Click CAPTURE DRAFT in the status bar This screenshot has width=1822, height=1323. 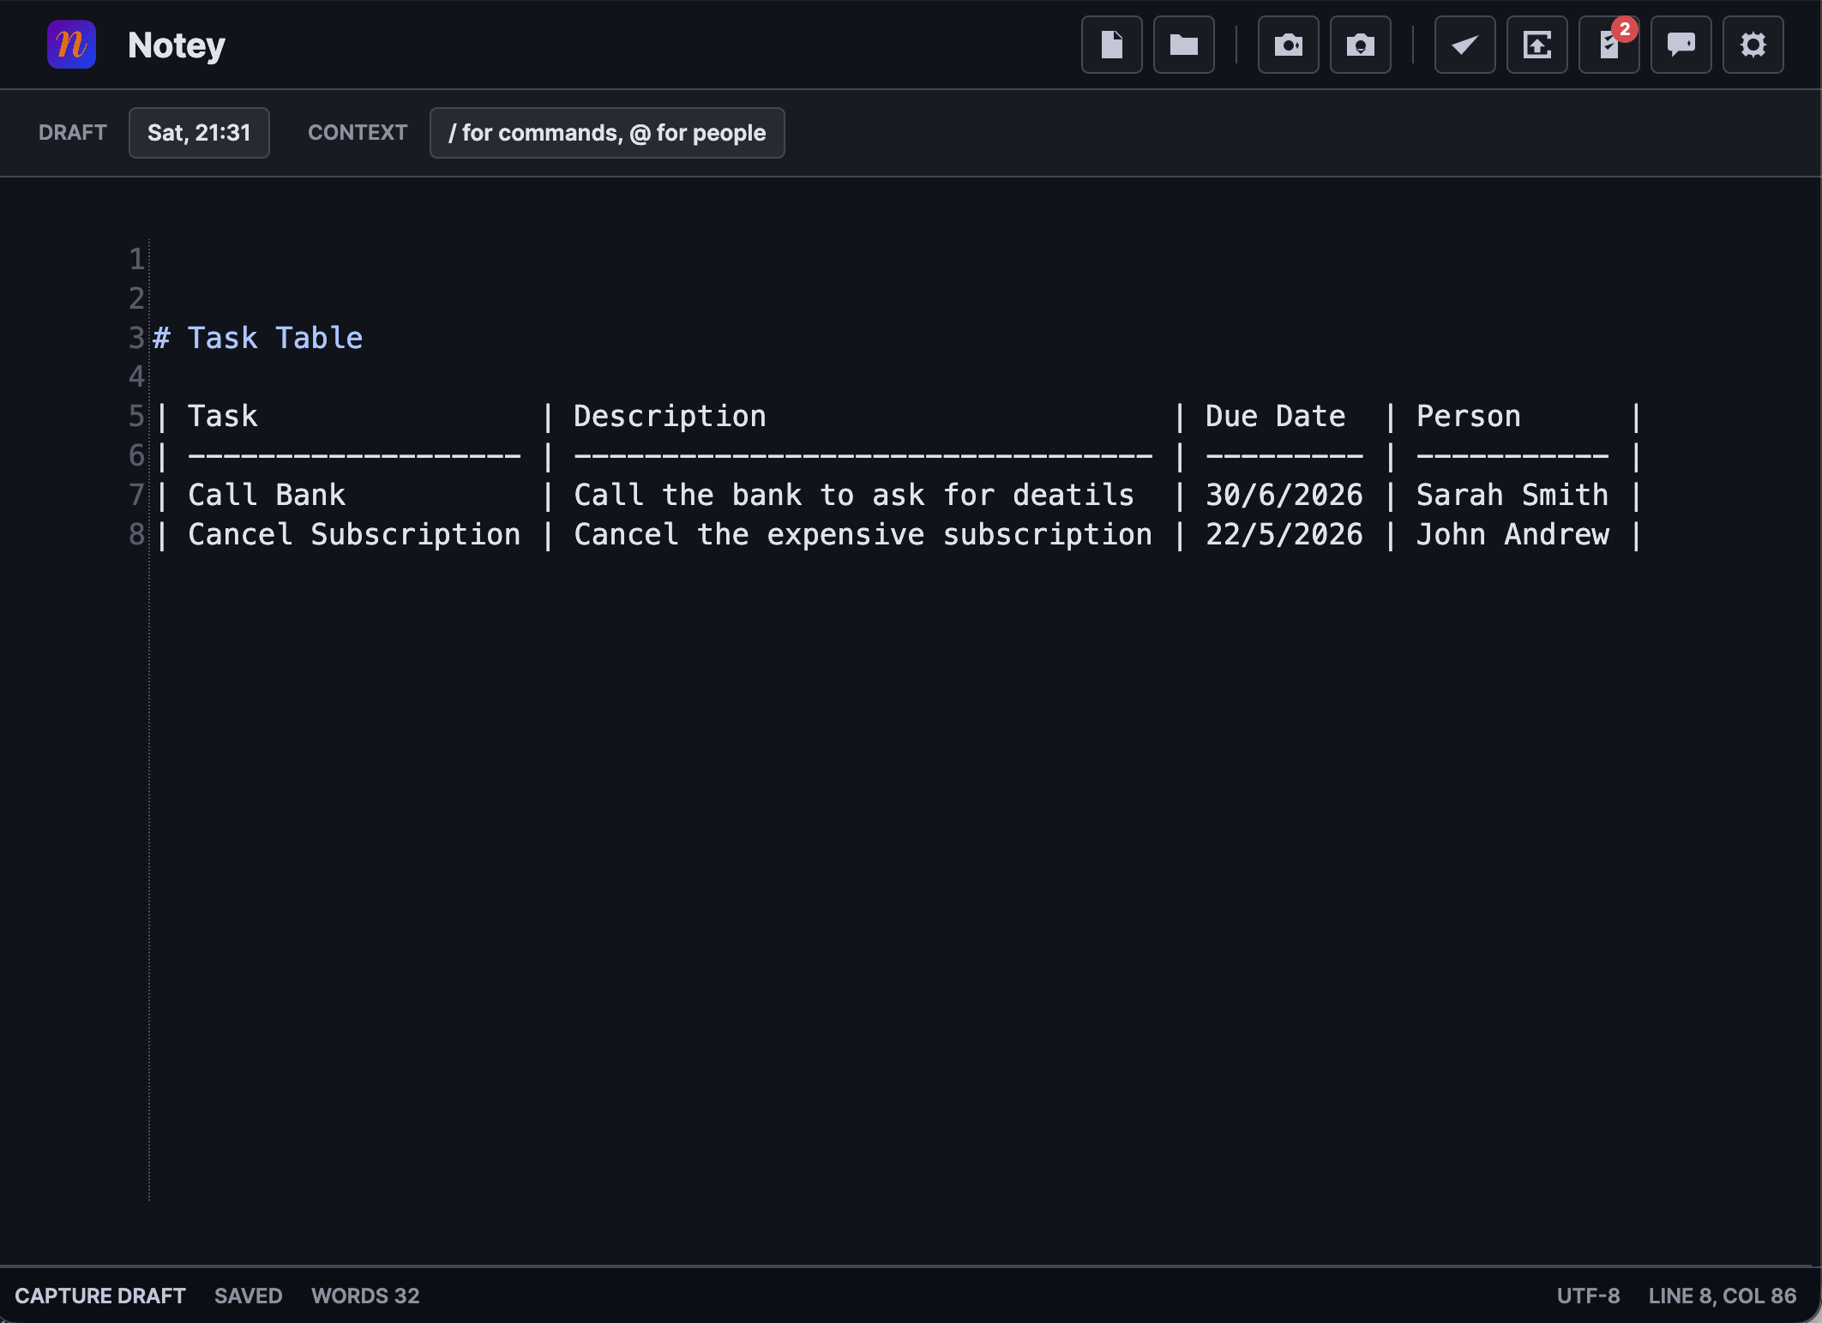pos(100,1296)
